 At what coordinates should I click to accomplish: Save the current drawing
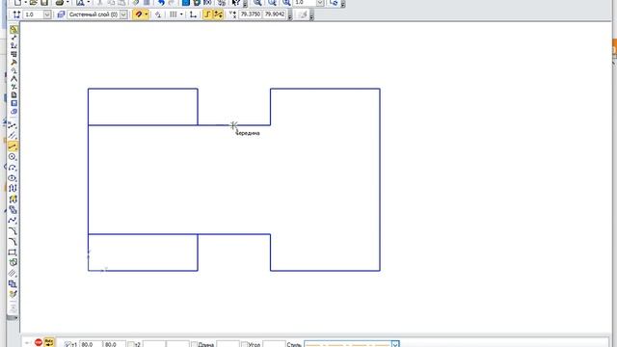[x=44, y=3]
